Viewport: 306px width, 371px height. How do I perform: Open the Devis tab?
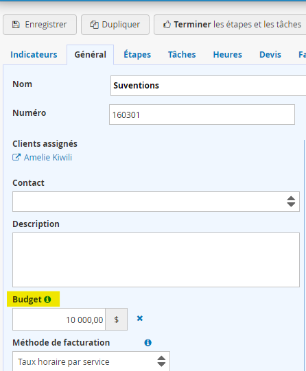click(270, 55)
